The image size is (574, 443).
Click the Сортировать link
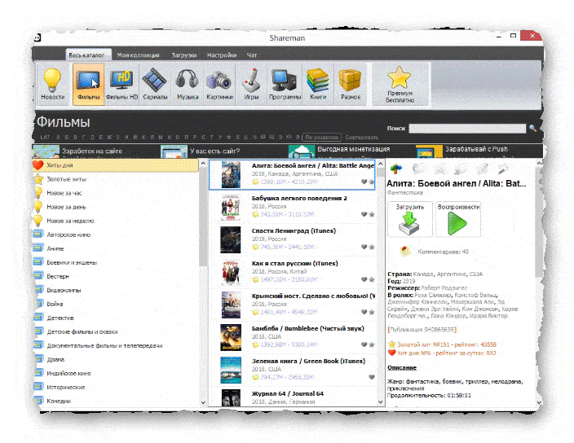pos(362,137)
